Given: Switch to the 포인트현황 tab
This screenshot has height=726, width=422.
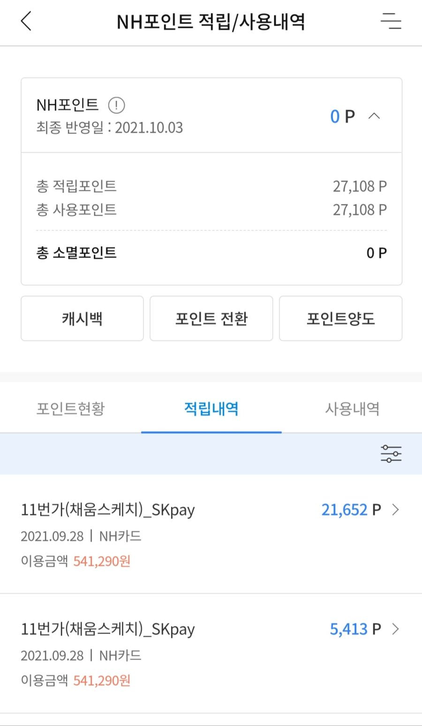Looking at the screenshot, I should (70, 409).
